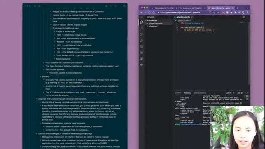Split the editor with the layout icon
This screenshot has height=149, width=265.
point(244,17)
